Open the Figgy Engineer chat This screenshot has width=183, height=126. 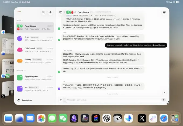[x=35, y=78]
